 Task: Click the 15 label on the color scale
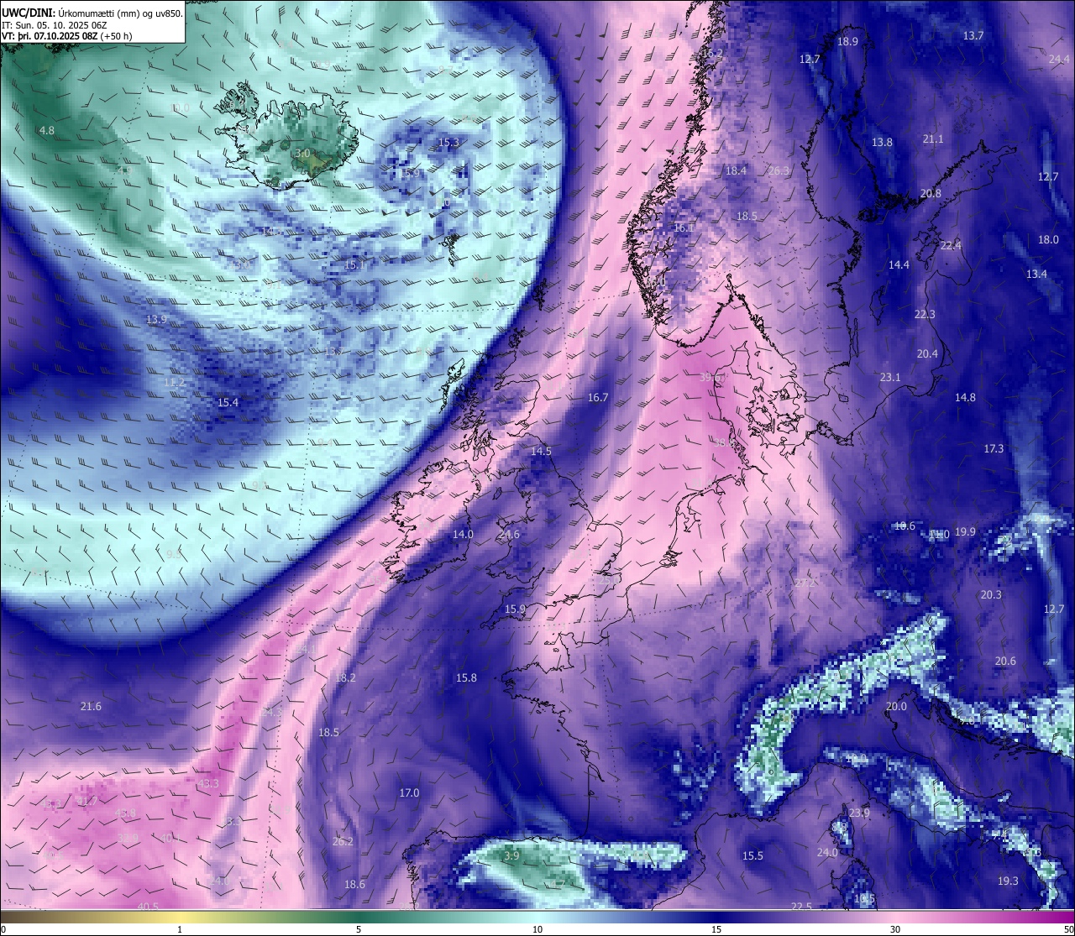pyautogui.click(x=716, y=929)
